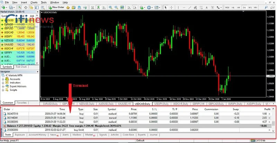Viewport: 277px width, 143px height.
Task: Switch to Account History tab
Action: pyautogui.click(x=37, y=135)
